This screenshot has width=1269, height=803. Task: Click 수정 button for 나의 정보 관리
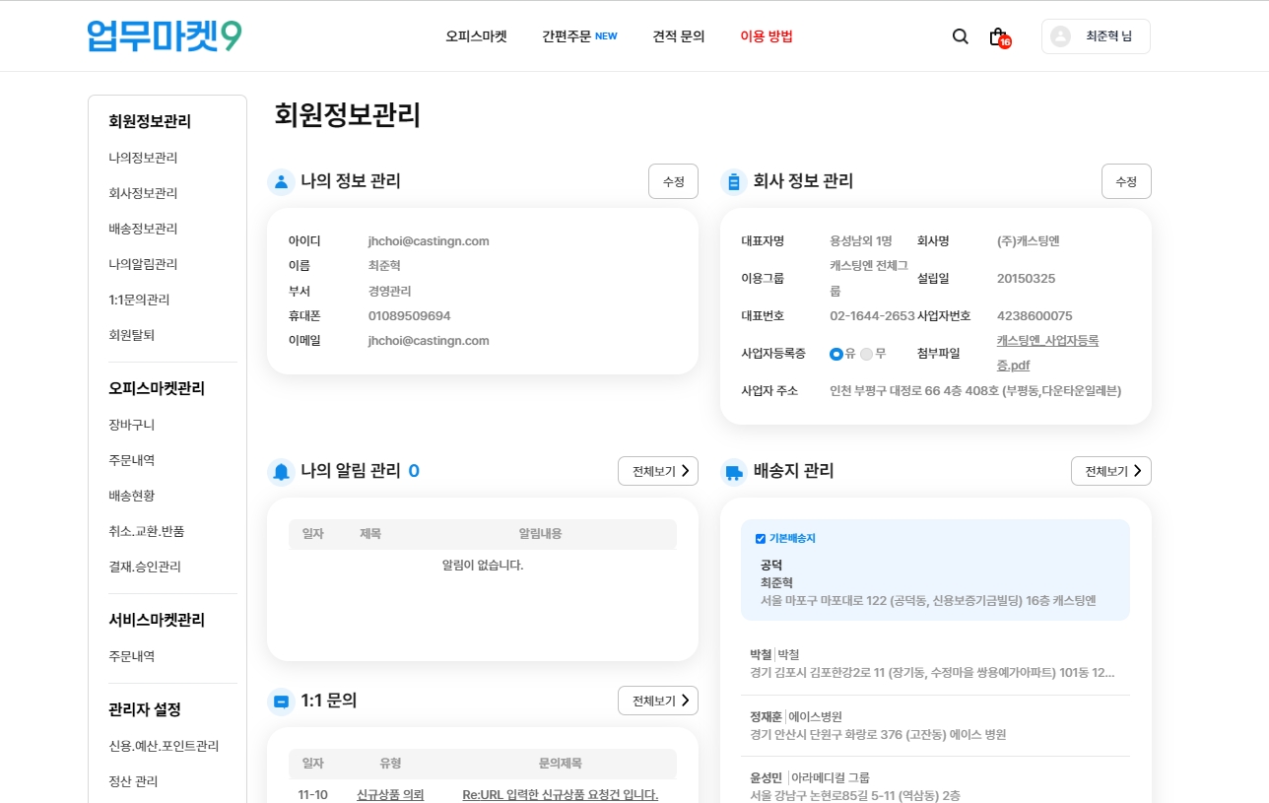tap(673, 181)
